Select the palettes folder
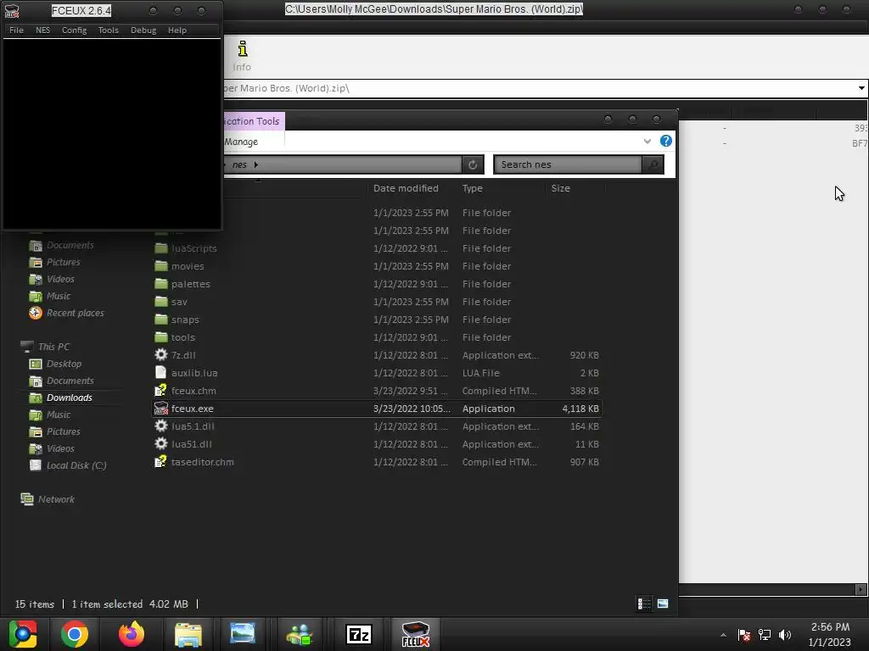The height and width of the screenshot is (651, 869). click(x=191, y=284)
